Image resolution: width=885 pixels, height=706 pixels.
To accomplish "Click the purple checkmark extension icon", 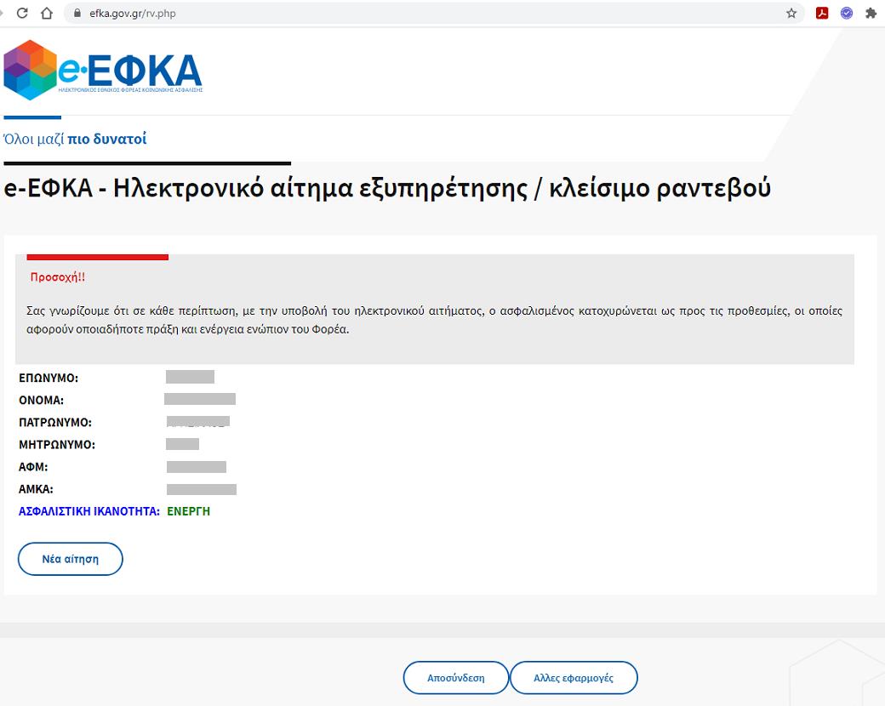I will [x=847, y=14].
